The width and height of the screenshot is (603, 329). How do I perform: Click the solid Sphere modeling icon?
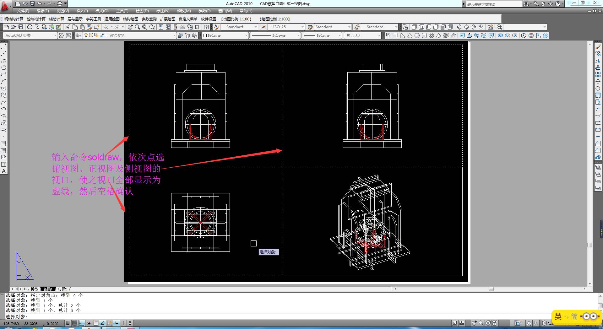[x=417, y=35]
